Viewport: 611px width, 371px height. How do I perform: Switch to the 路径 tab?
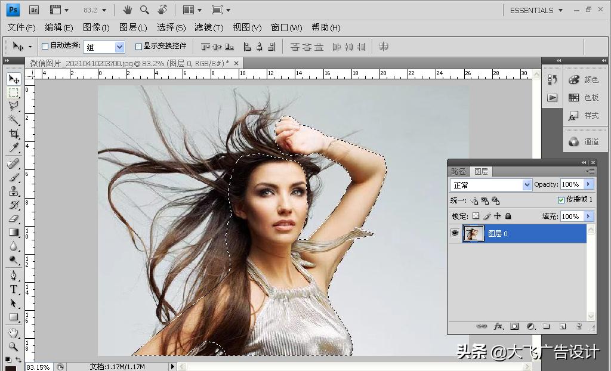pos(458,171)
